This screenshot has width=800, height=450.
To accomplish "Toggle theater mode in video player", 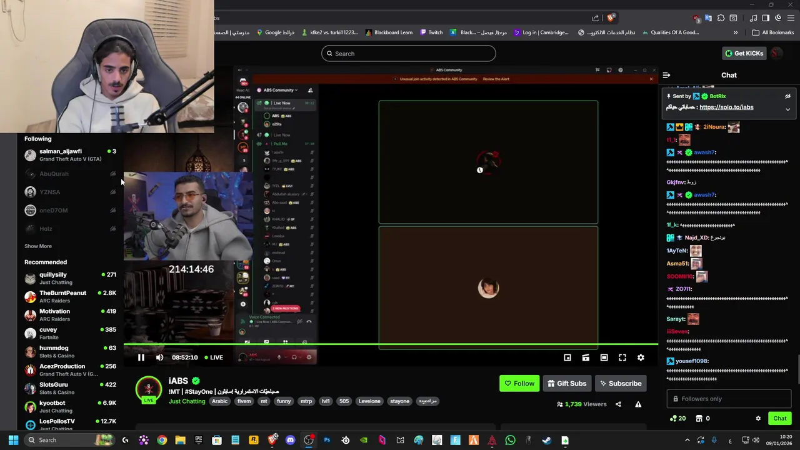I will click(x=604, y=357).
